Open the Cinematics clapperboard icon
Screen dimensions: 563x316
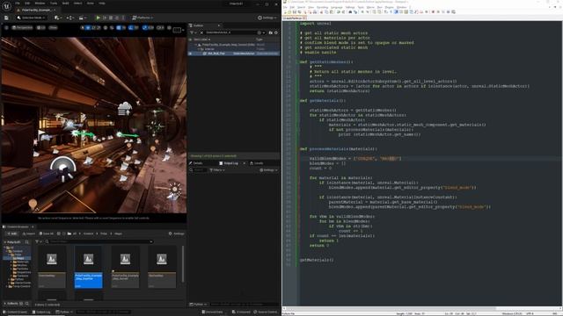[x=82, y=18]
